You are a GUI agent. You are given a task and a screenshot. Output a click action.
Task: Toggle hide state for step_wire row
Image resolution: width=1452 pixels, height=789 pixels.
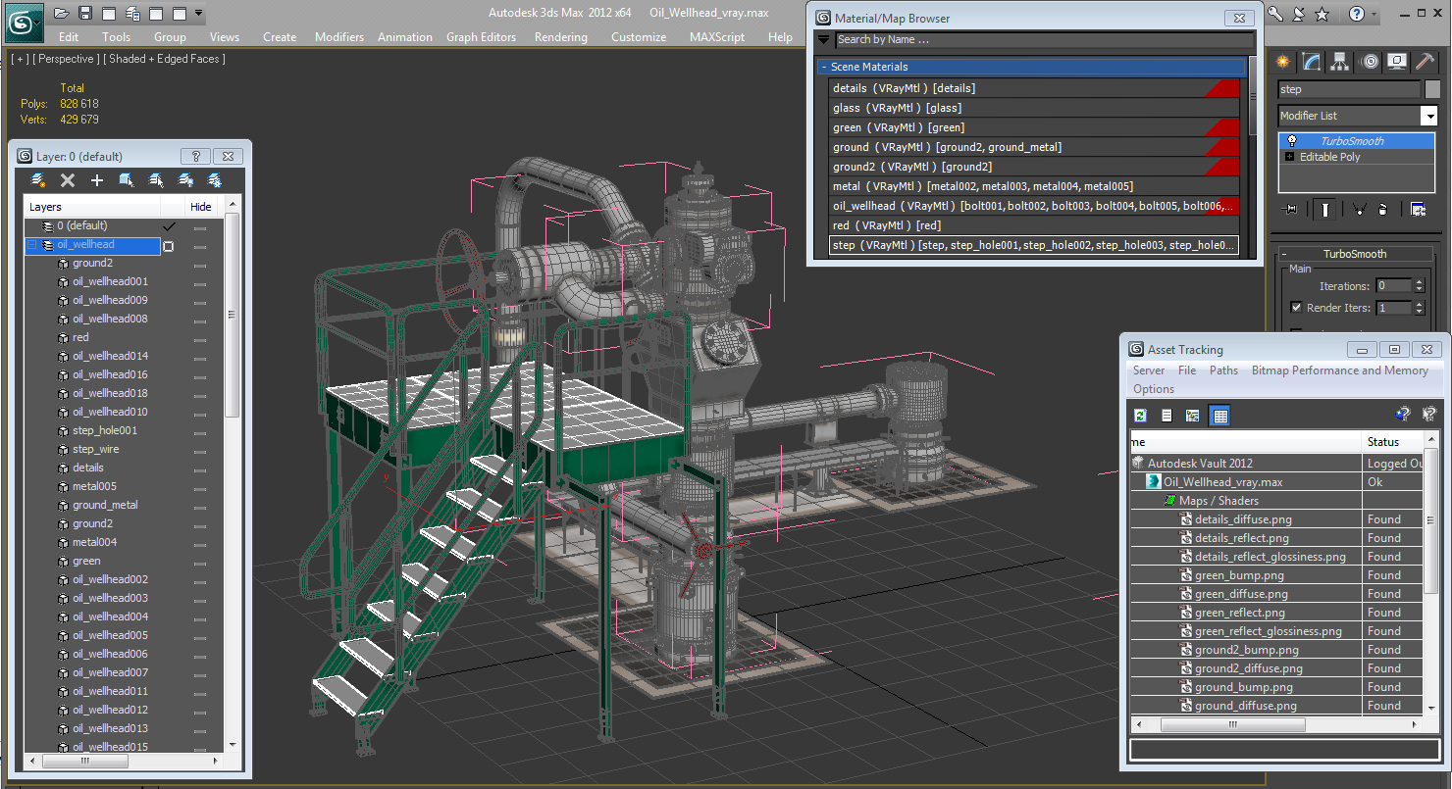point(200,450)
